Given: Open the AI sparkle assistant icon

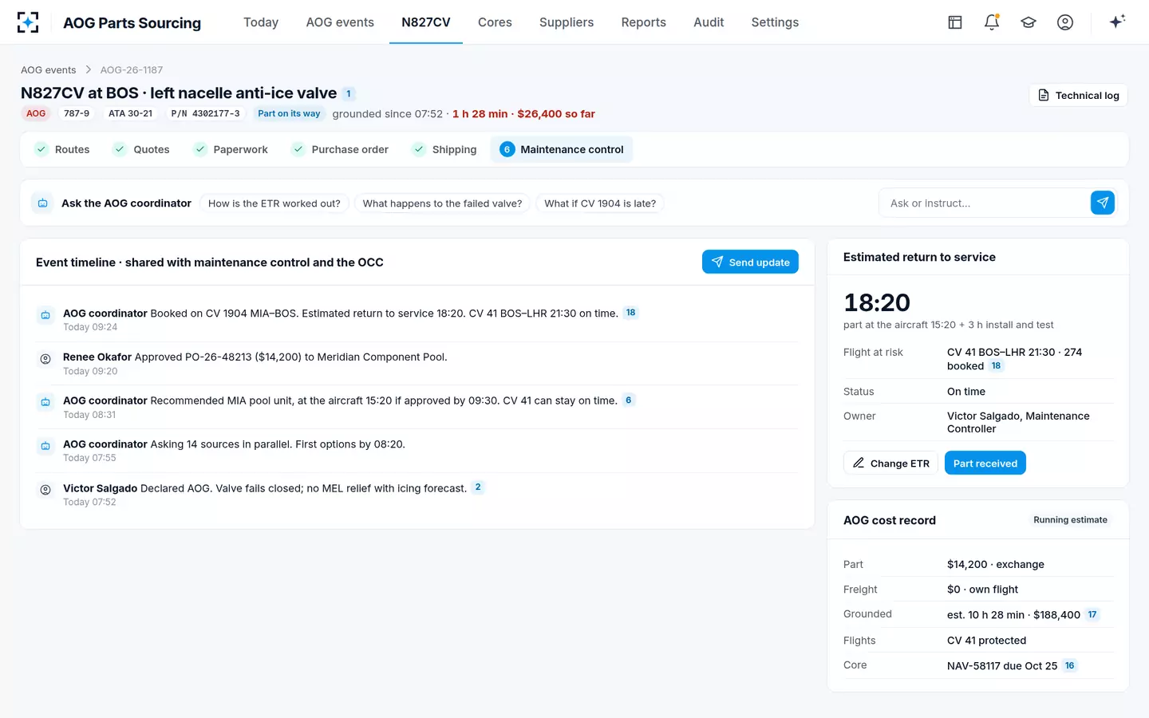Looking at the screenshot, I should 1117,22.
